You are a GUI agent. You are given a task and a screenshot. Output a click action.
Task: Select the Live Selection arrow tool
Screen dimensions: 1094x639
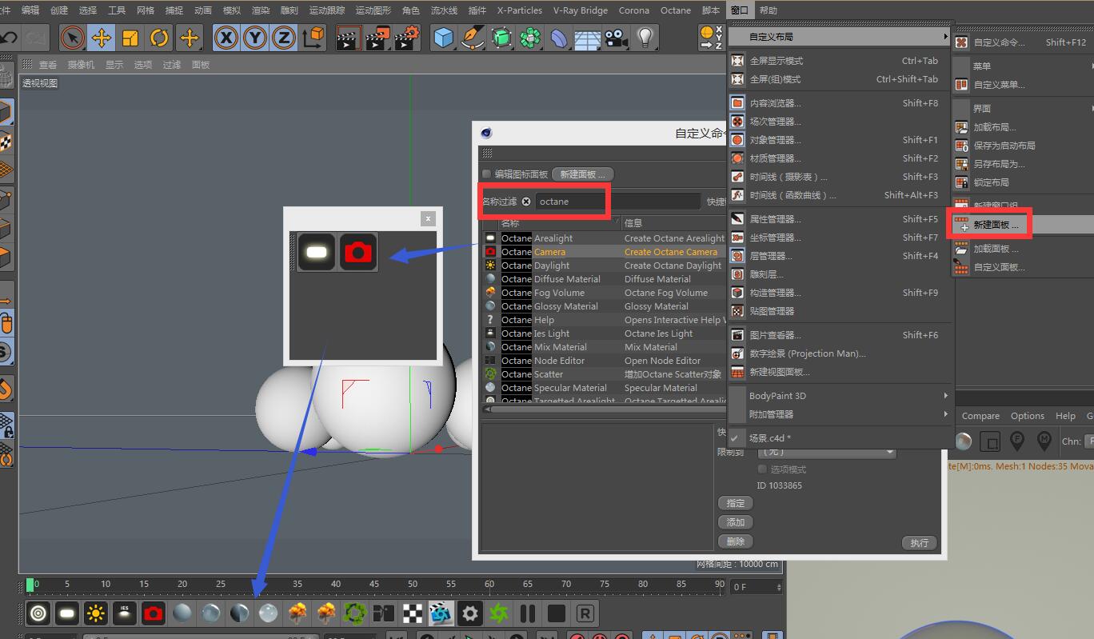tap(72, 38)
